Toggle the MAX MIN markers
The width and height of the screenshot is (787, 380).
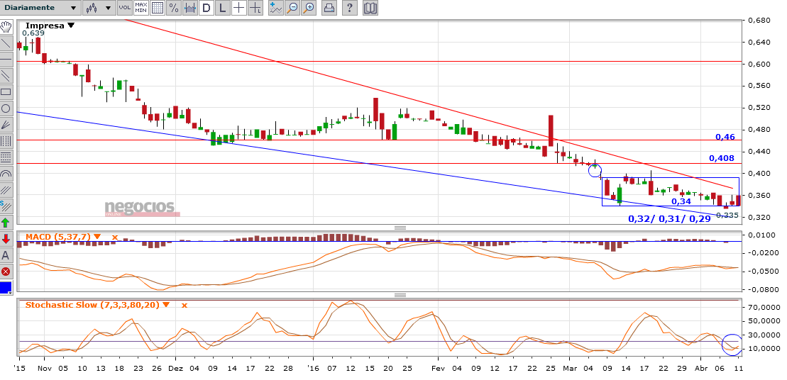pyautogui.click(x=141, y=8)
